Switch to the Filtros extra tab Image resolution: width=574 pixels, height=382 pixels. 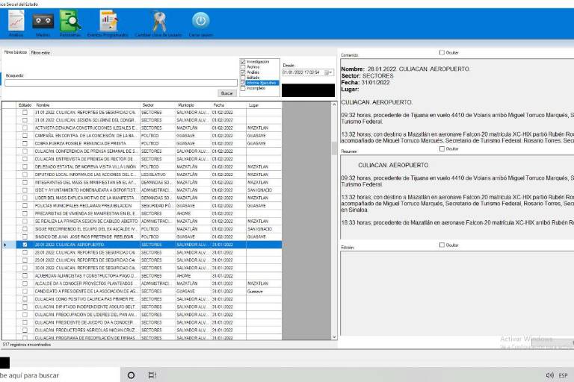pyautogui.click(x=40, y=52)
